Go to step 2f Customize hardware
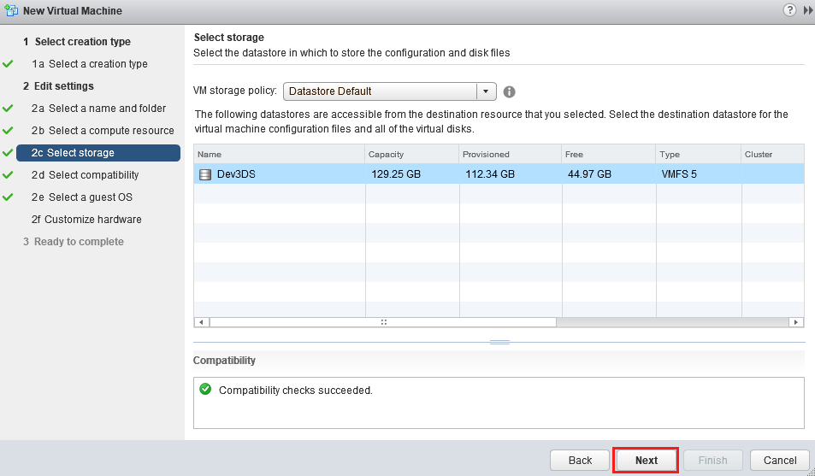Image resolution: width=815 pixels, height=476 pixels. [x=86, y=220]
